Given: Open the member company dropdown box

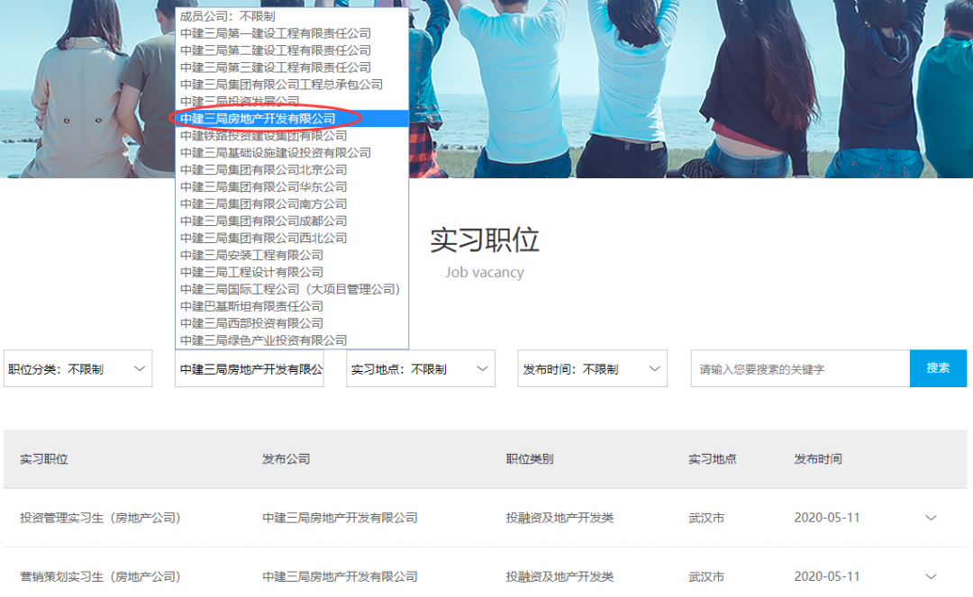Looking at the screenshot, I should pyautogui.click(x=250, y=369).
